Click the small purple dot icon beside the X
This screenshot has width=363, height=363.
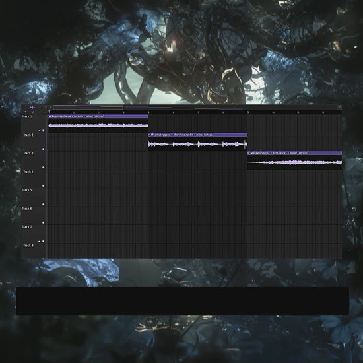(26, 112)
